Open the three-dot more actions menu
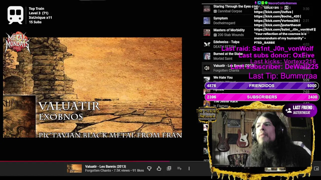The height and width of the screenshot is (180, 321). [x=189, y=168]
